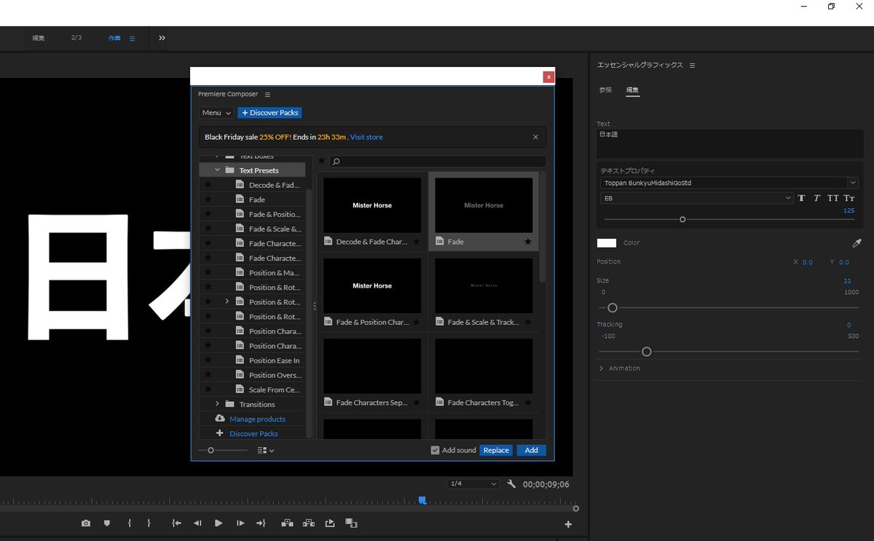The height and width of the screenshot is (541, 874).
Task: Click the Add button
Action: coord(532,450)
